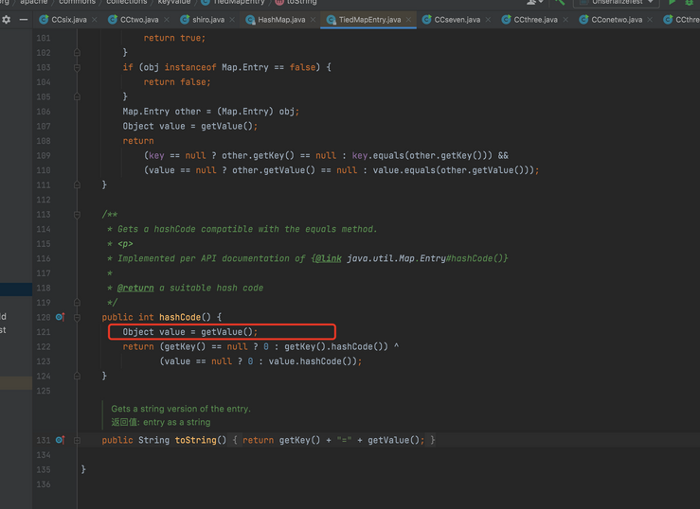Close the TiedMapEntry.java tab
Screen dimensions: 700x509
408,20
